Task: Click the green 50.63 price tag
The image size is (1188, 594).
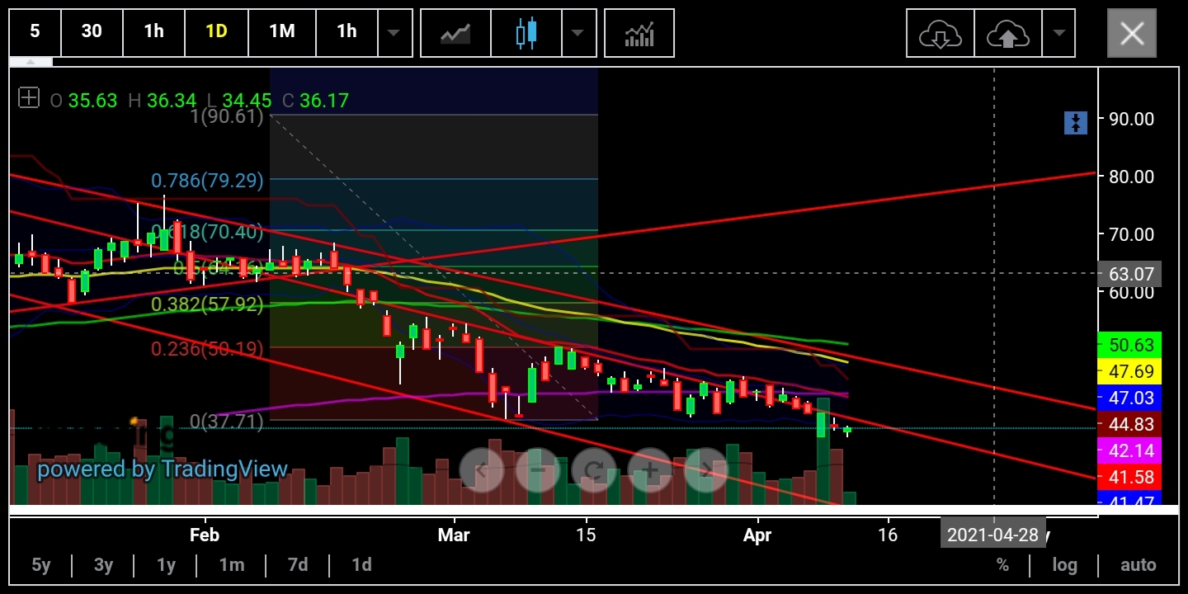Action: 1129,345
